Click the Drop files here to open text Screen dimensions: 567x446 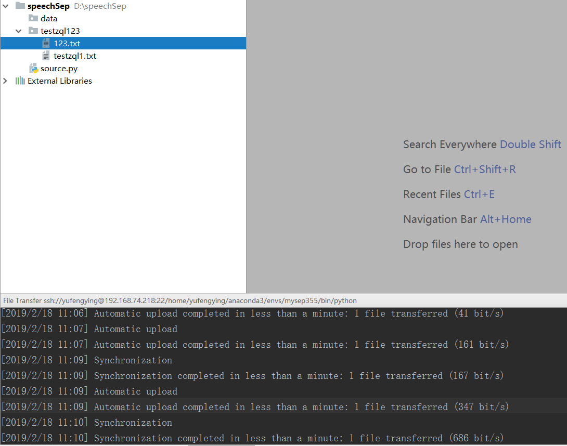pyautogui.click(x=460, y=244)
